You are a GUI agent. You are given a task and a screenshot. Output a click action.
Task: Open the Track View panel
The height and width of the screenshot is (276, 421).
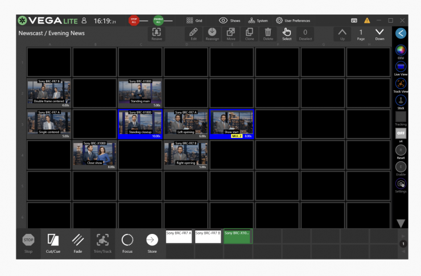pos(401,83)
